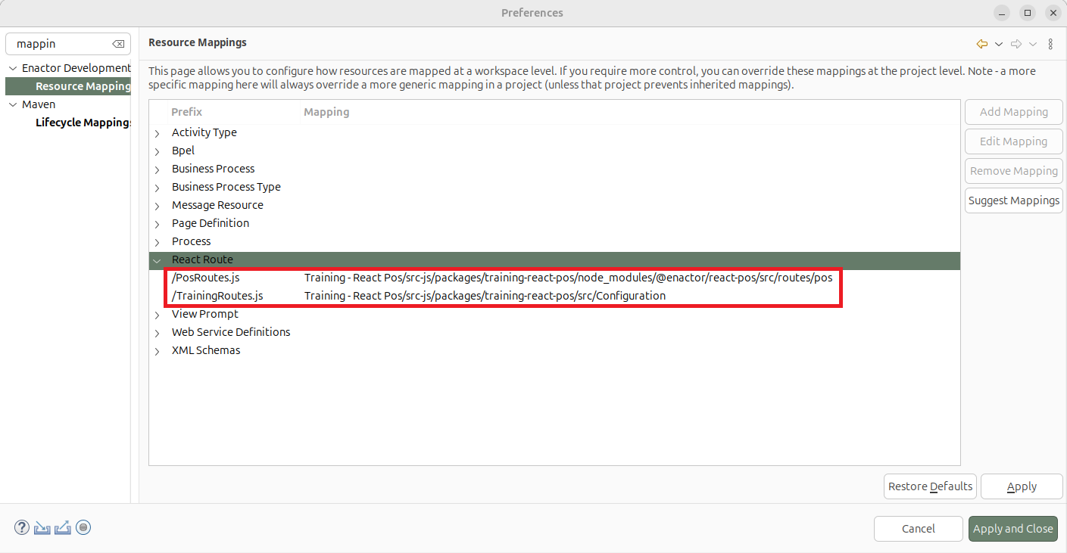The width and height of the screenshot is (1067, 553).
Task: Select the View Prompt row label
Action: pos(205,314)
